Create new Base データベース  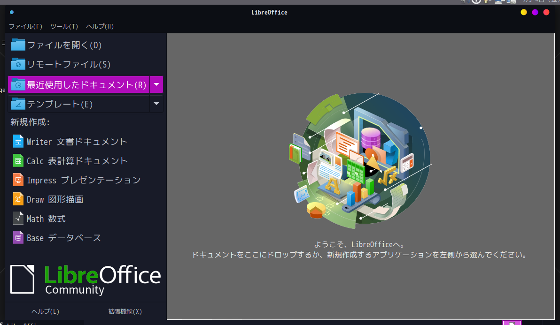[x=63, y=238]
